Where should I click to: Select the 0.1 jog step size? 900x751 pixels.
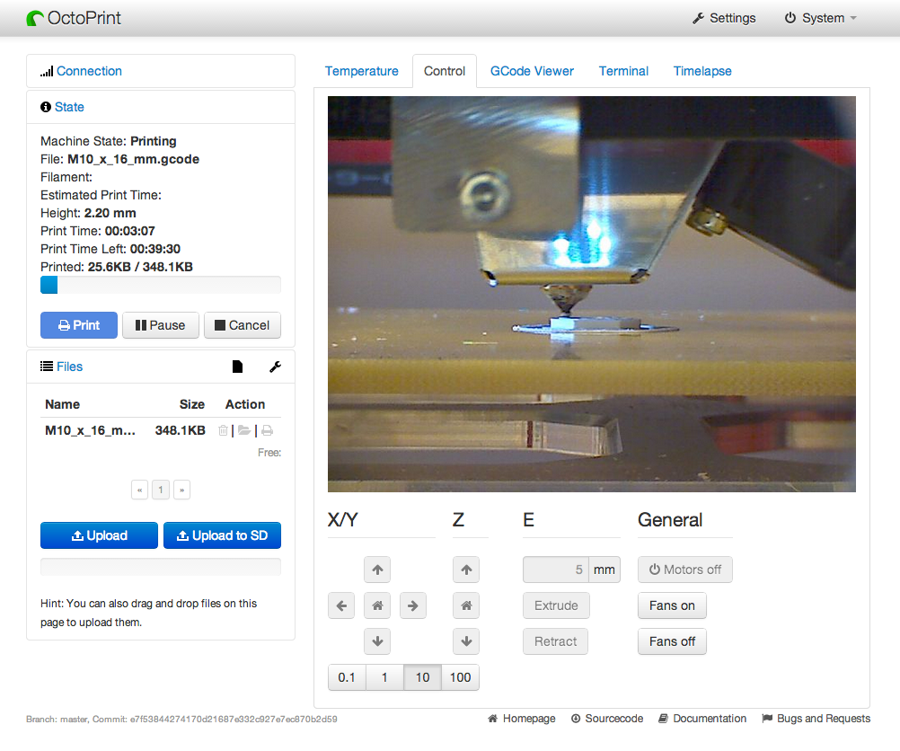[x=348, y=677]
